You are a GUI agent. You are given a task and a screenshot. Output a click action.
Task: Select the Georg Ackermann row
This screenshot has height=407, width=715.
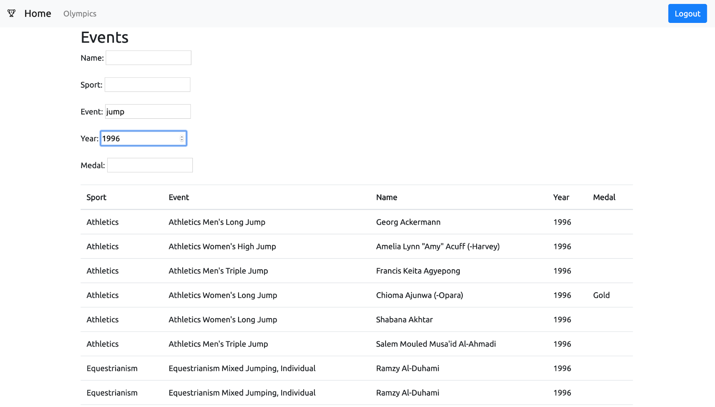tap(408, 222)
